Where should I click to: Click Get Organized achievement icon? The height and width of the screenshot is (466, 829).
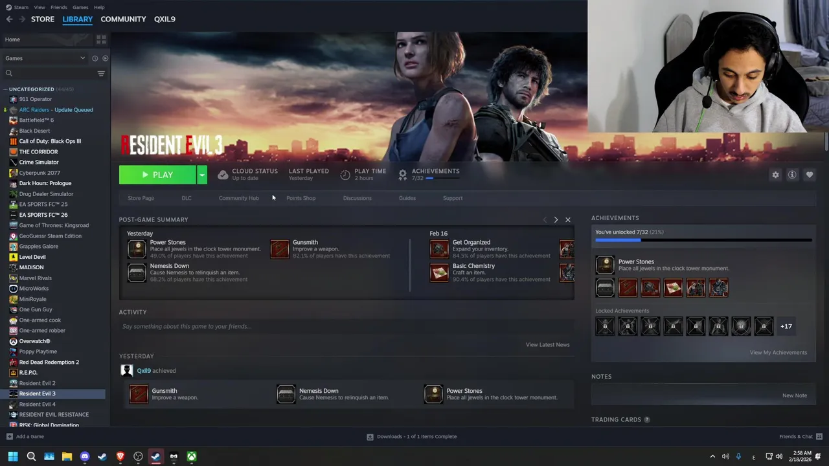439,249
